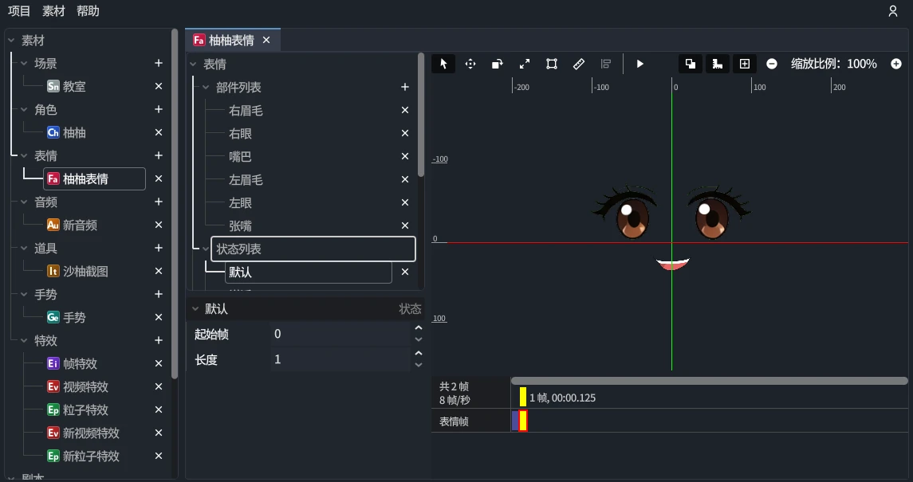Remove the 嘴巴 part
The height and width of the screenshot is (482, 913).
405,156
